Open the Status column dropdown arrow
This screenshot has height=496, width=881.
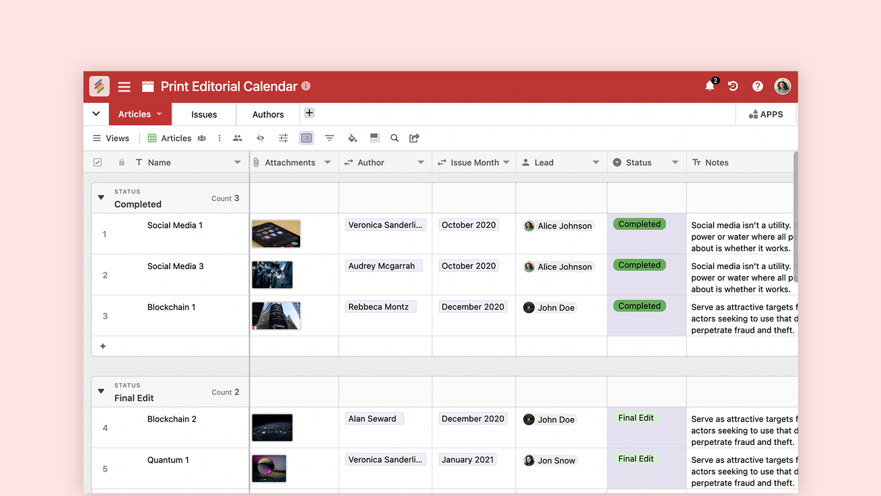click(675, 163)
